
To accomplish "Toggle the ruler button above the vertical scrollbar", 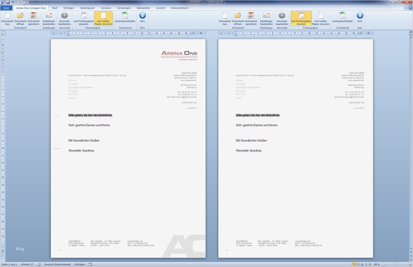I will (411, 33).
